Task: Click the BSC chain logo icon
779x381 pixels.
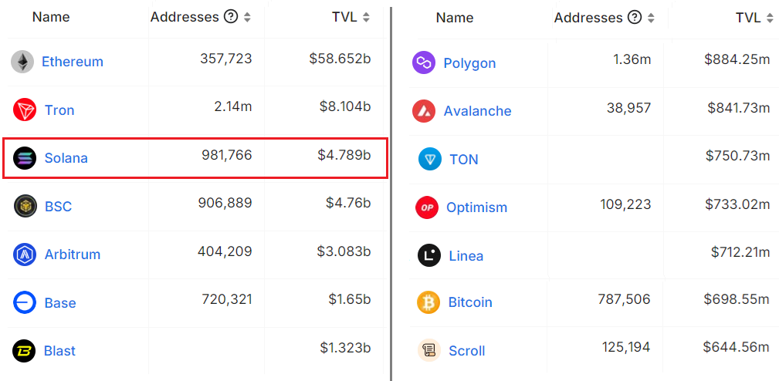Action: click(x=25, y=206)
